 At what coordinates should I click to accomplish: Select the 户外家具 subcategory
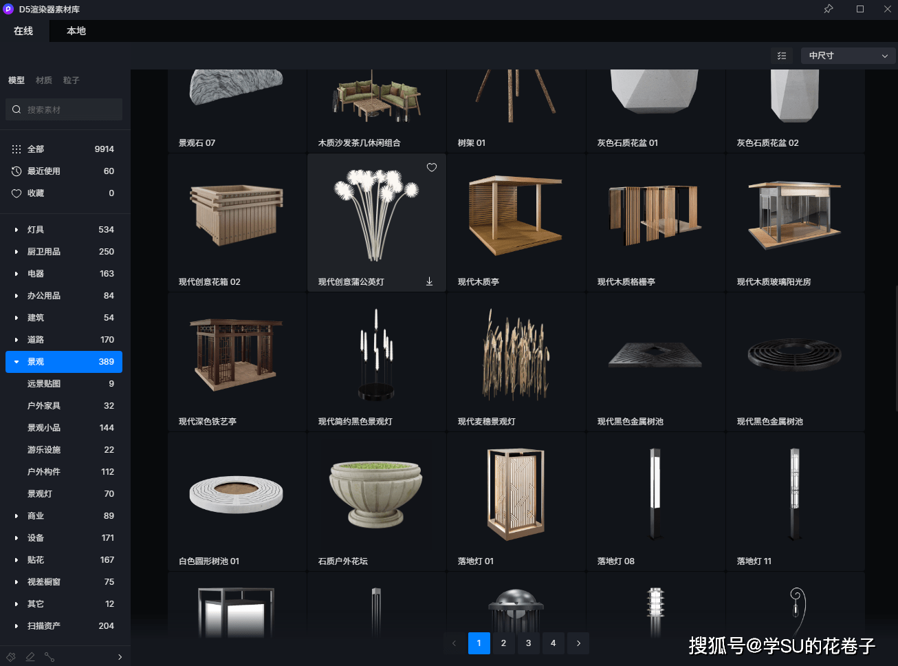64,406
